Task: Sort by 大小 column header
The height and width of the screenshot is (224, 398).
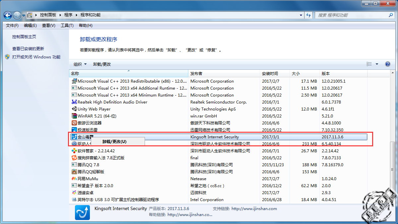Action: pos(305,74)
